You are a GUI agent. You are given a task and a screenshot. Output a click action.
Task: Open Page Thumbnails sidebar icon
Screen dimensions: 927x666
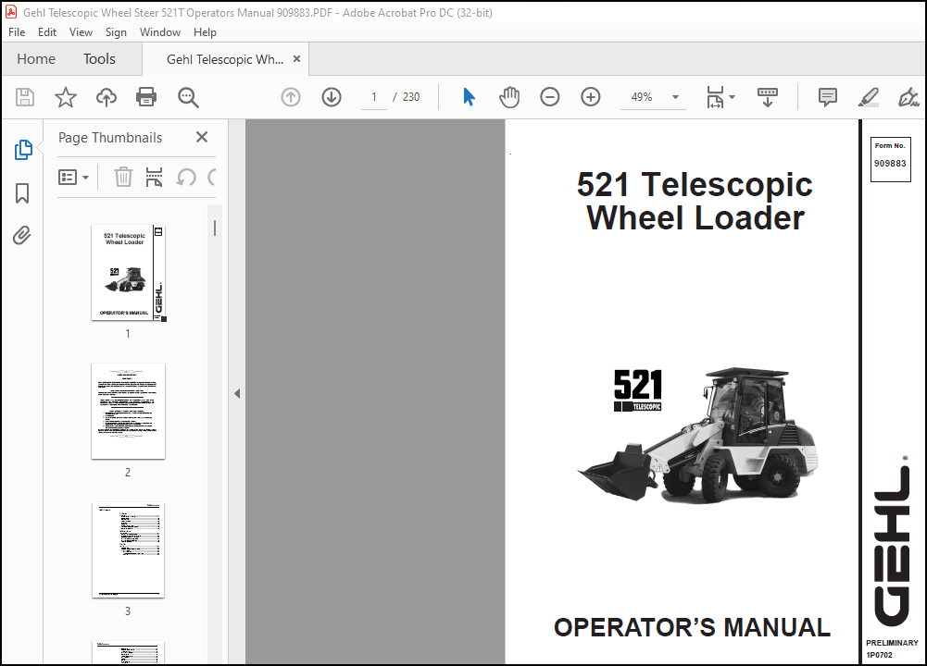[23, 150]
